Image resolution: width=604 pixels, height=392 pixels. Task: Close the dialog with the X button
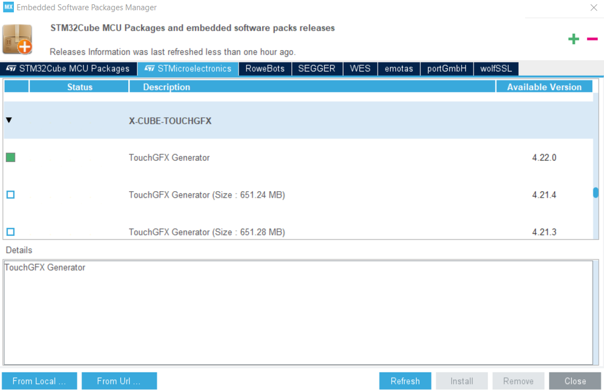click(594, 7)
